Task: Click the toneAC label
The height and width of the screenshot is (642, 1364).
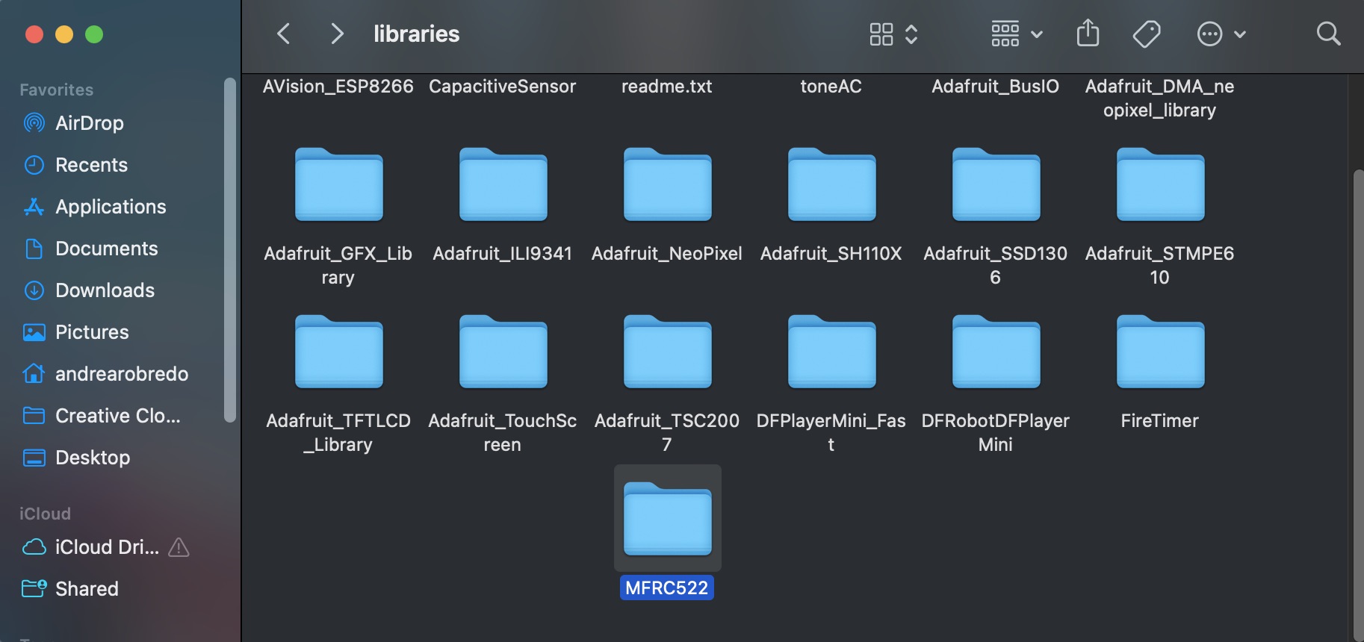Action: pyautogui.click(x=831, y=87)
